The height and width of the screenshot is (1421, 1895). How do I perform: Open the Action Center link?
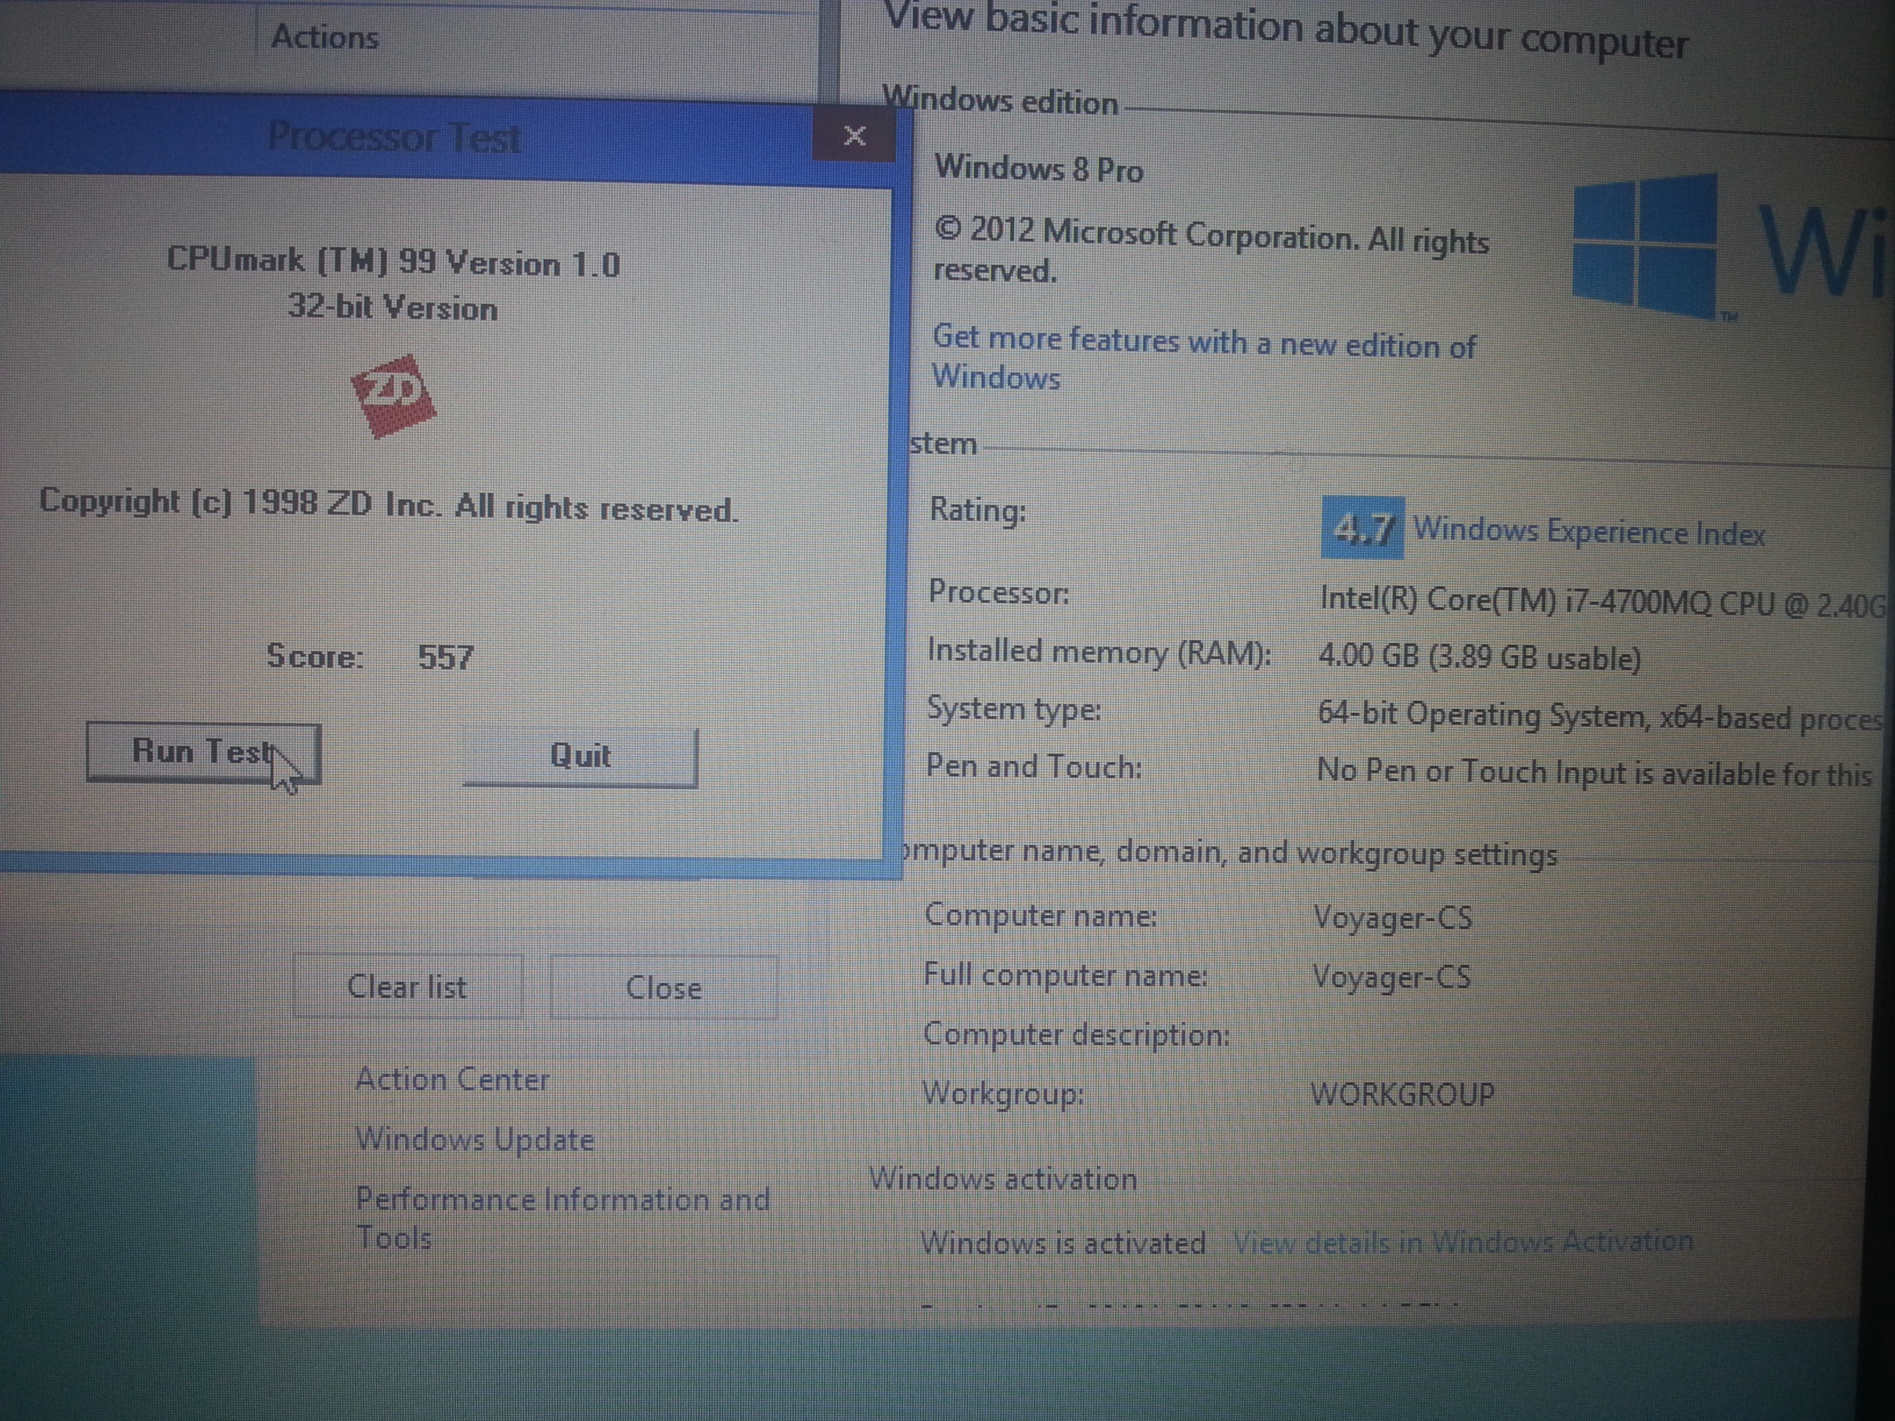pyautogui.click(x=452, y=1079)
